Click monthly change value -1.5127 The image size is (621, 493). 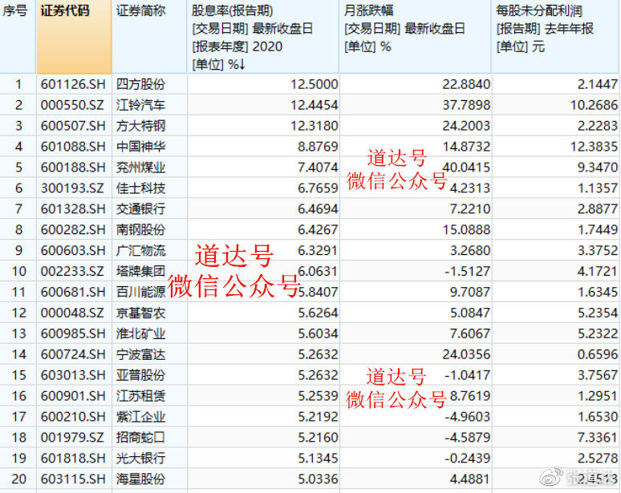(x=468, y=272)
